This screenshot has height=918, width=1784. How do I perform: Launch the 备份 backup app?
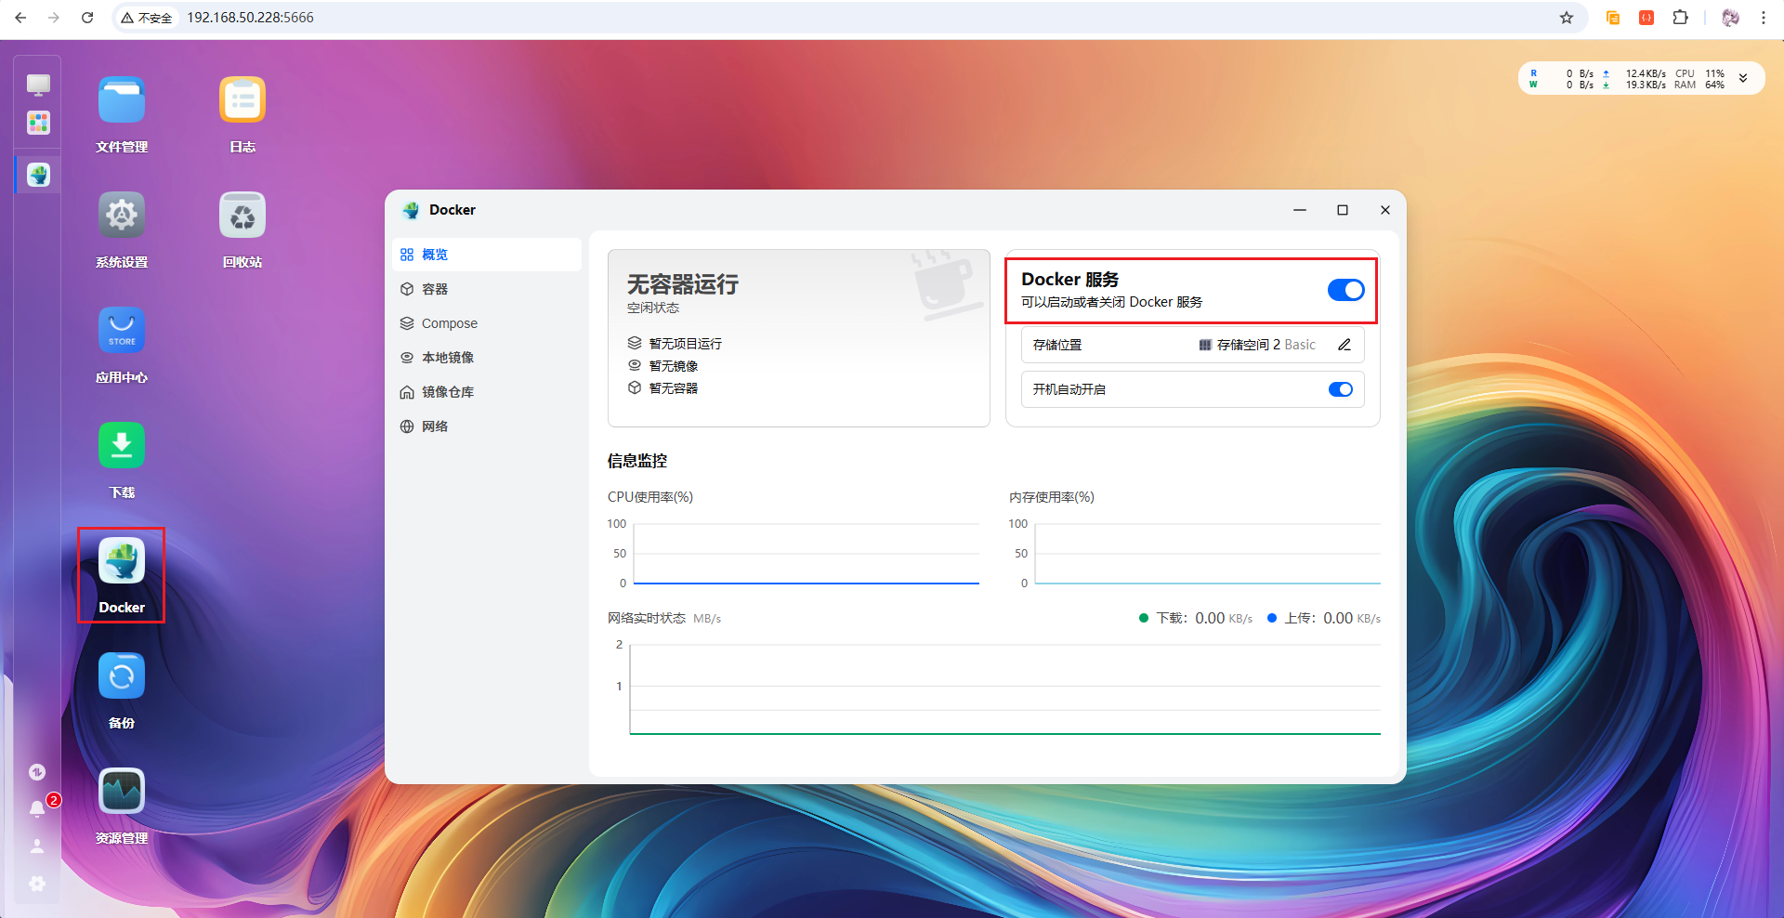click(122, 676)
